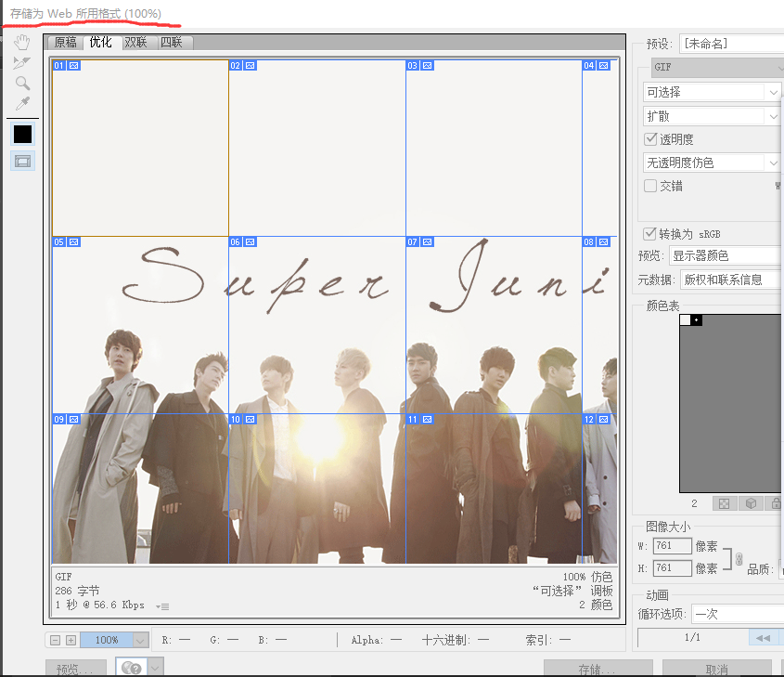
Task: Open the 扩散 dither dropdown
Action: pos(712,117)
